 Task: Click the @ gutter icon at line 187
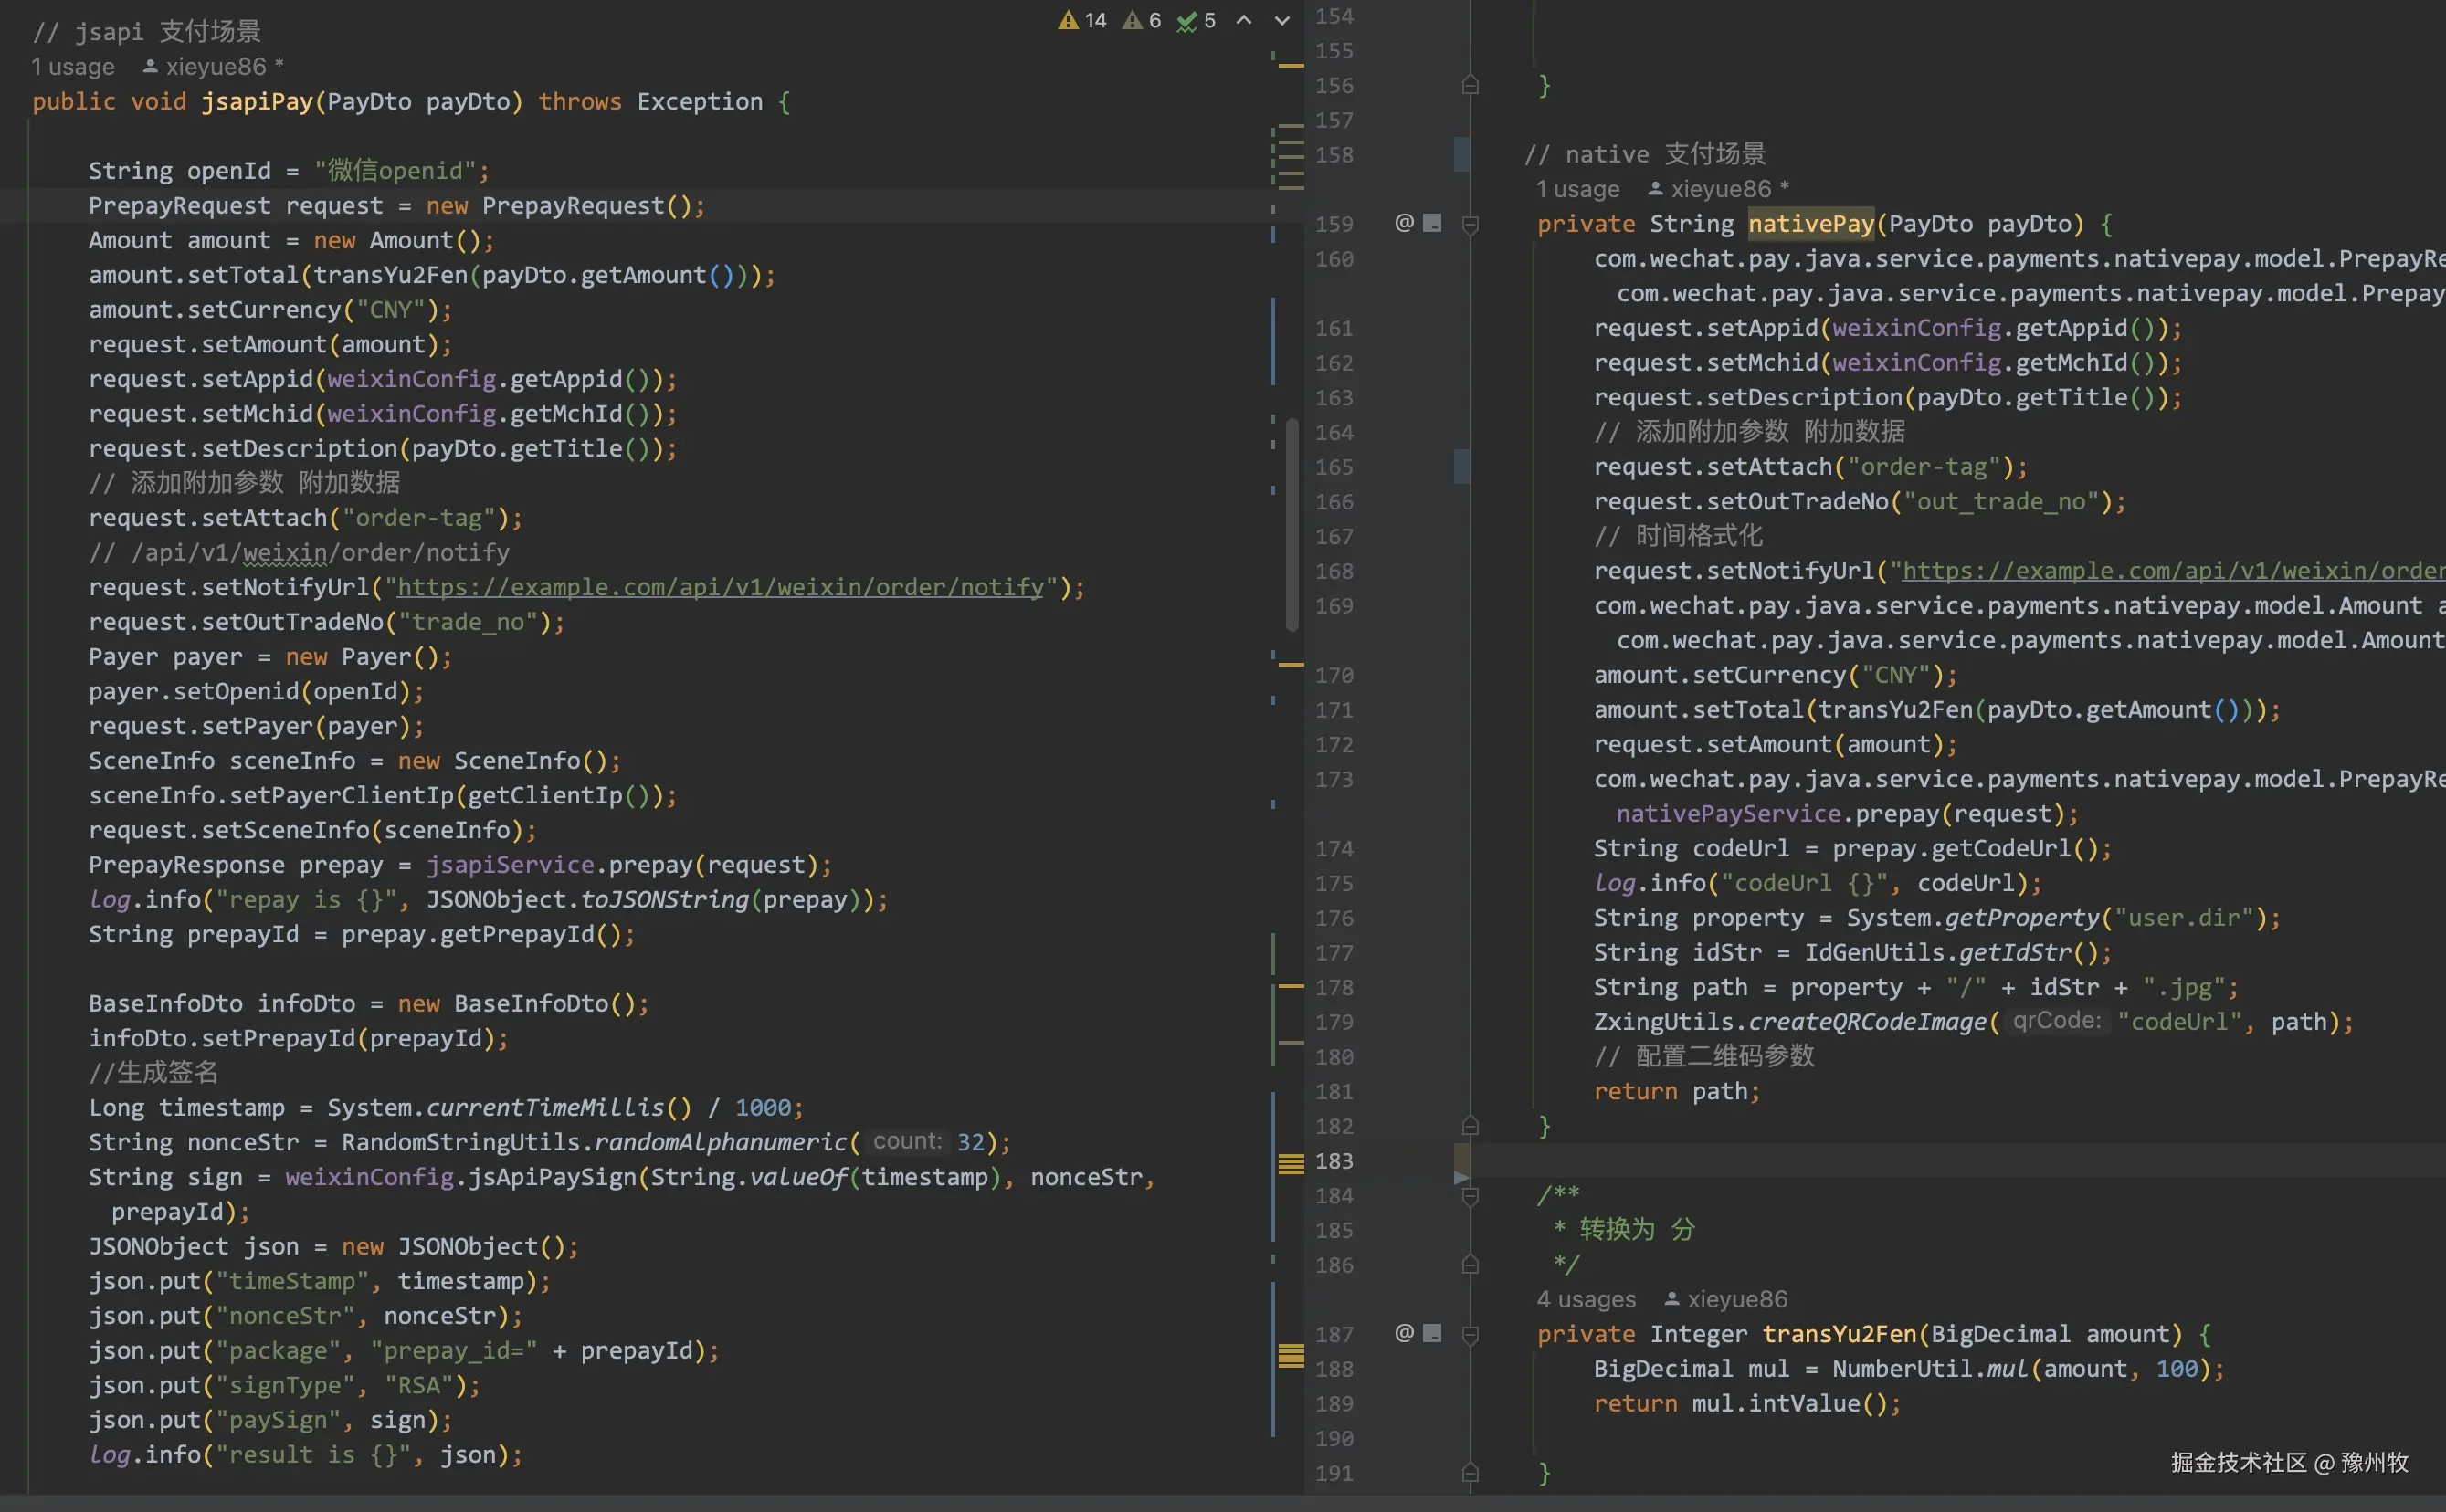(x=1405, y=1333)
